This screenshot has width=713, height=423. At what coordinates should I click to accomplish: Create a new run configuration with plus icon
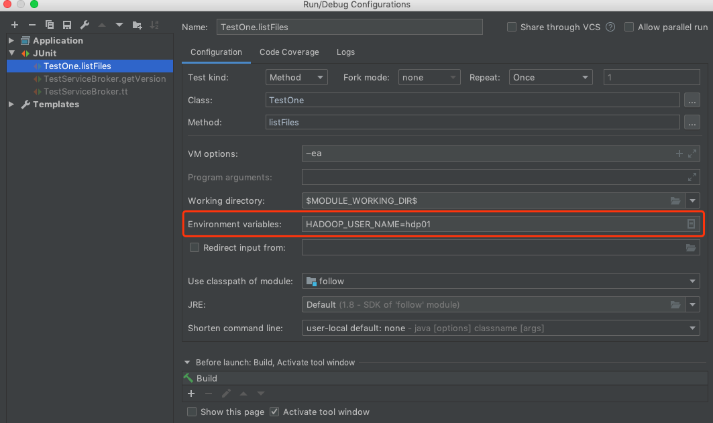[x=14, y=24]
